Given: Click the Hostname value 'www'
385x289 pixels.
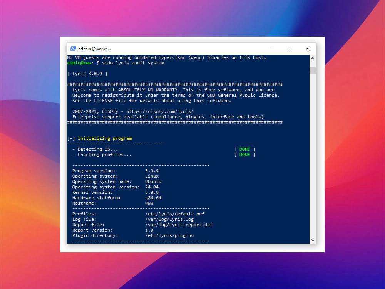Looking at the screenshot, I should 149,203.
